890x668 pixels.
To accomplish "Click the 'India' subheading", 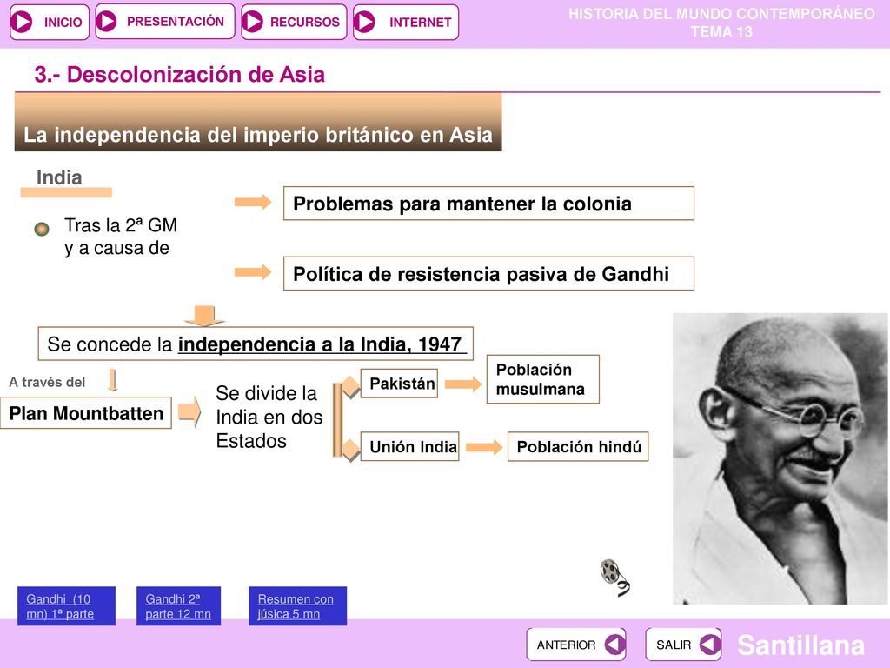I will [59, 177].
